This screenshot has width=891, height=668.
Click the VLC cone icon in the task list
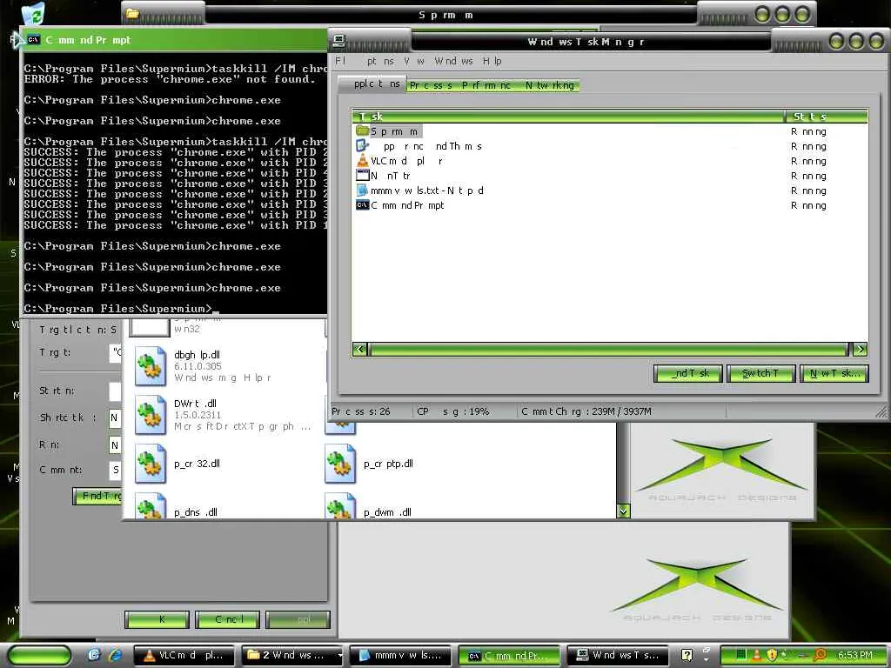point(363,161)
